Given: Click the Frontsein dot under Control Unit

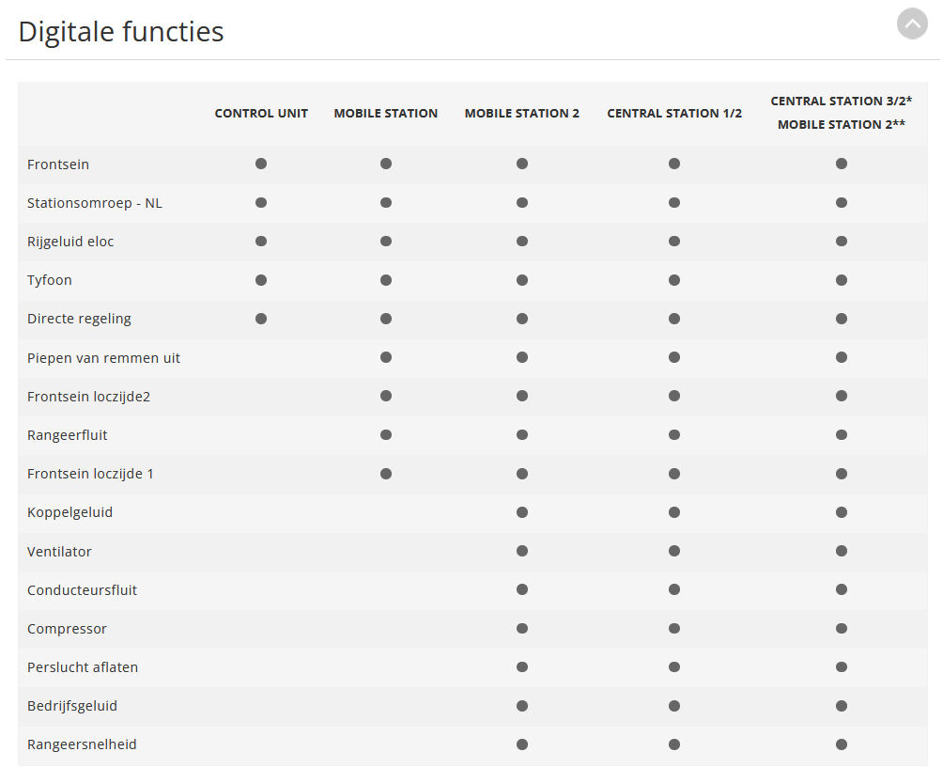Looking at the screenshot, I should tap(261, 164).
